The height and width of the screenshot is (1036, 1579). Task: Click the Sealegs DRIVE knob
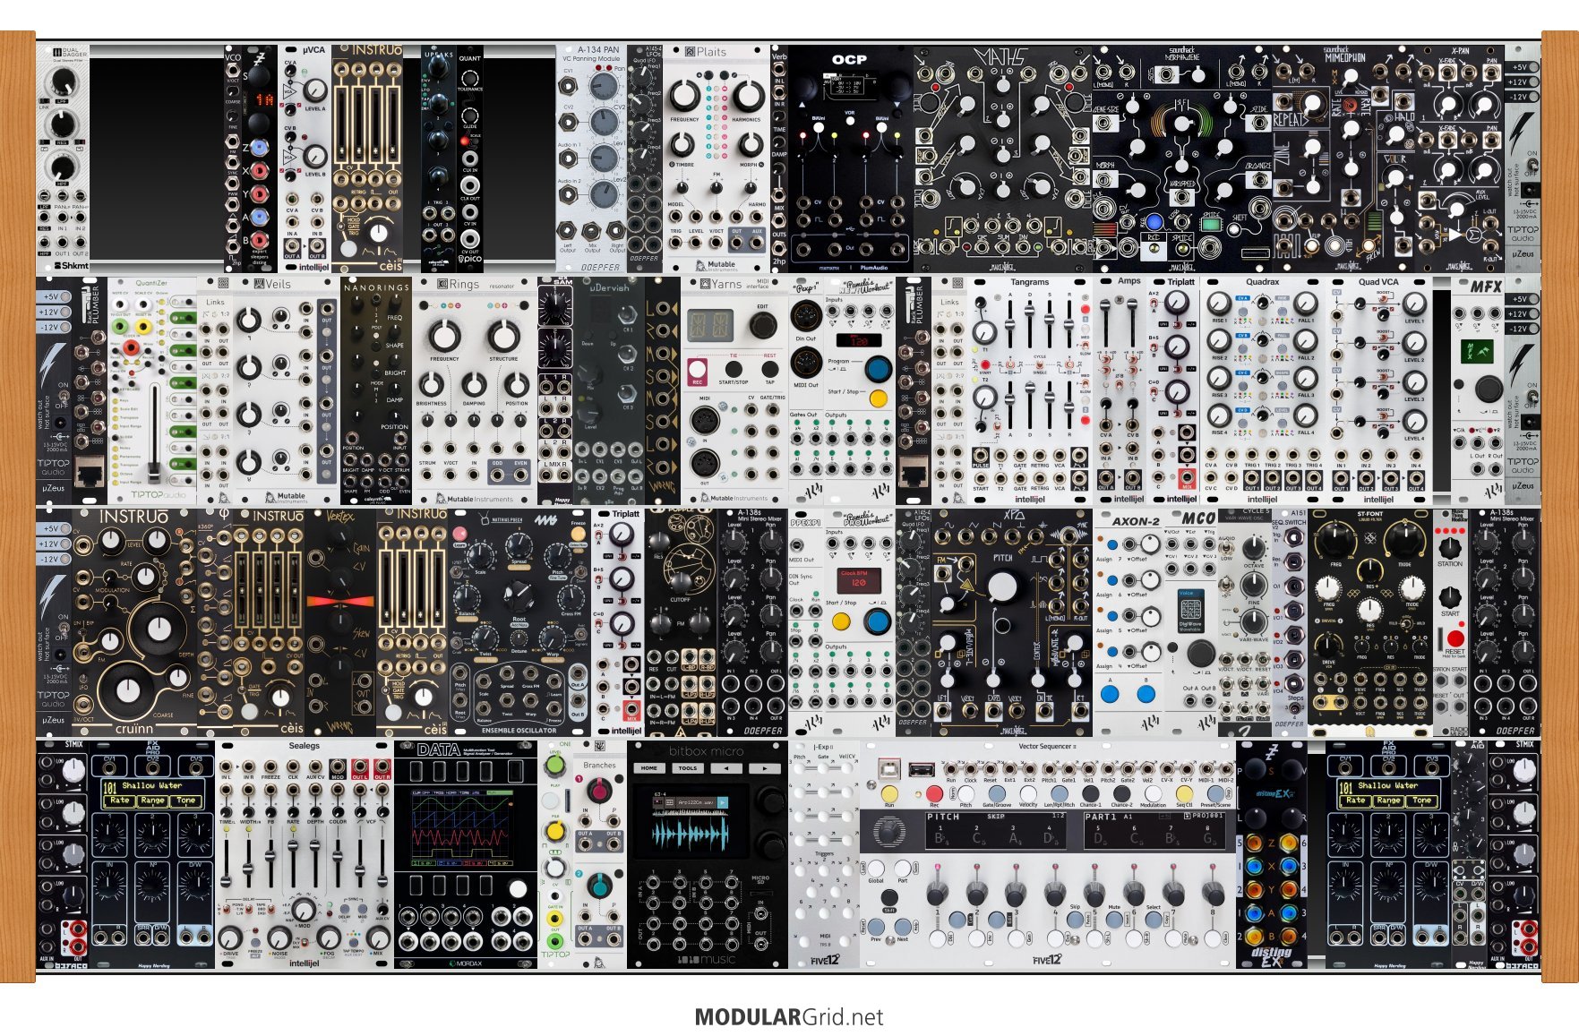point(231,937)
